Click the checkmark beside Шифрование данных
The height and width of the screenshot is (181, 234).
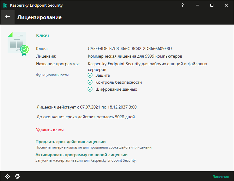90,89
